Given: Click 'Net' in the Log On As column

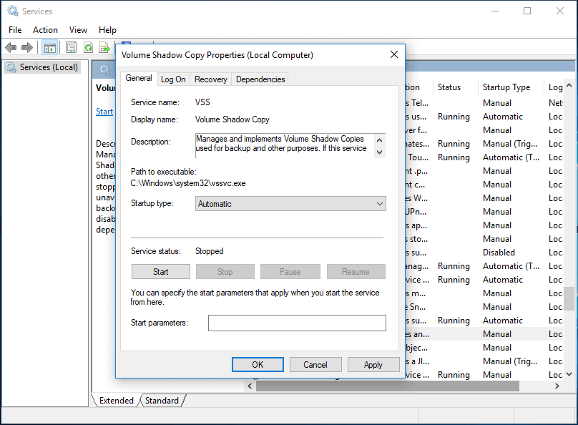Looking at the screenshot, I should [555, 103].
